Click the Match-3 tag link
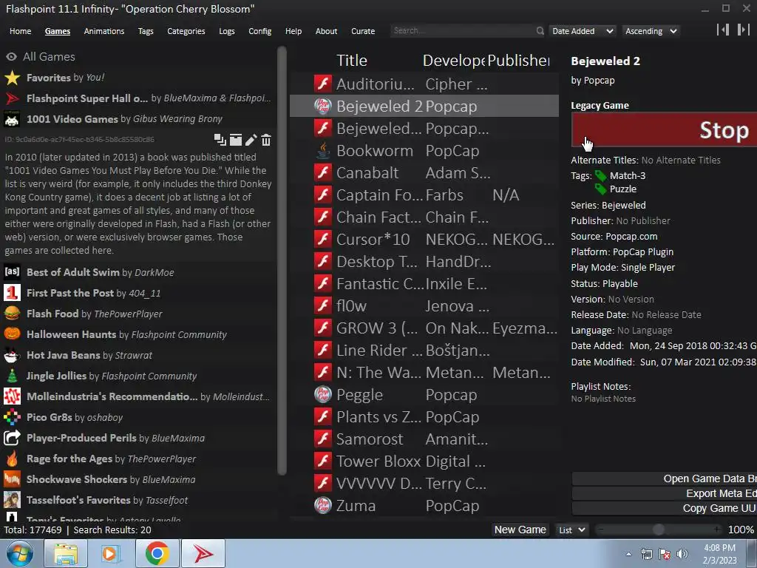 click(627, 176)
